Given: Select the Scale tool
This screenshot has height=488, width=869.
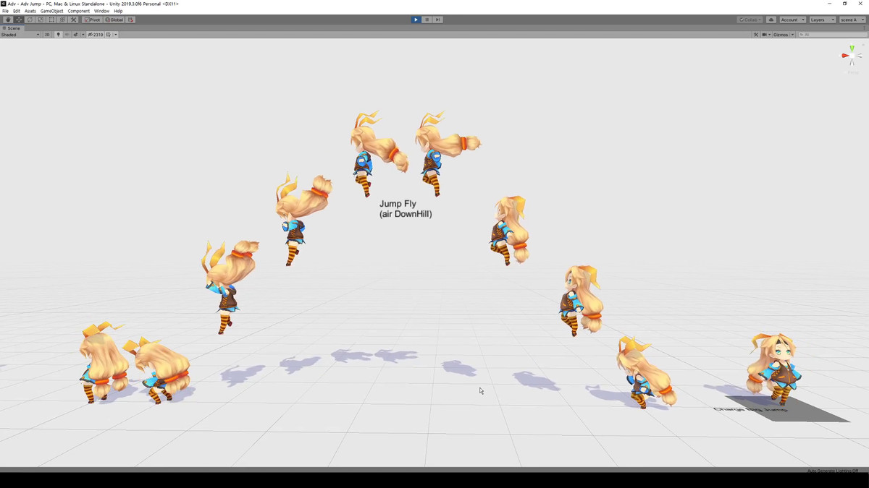Looking at the screenshot, I should click(40, 20).
